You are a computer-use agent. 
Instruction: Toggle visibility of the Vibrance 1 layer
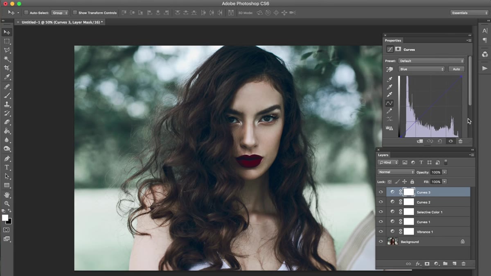[x=381, y=231]
